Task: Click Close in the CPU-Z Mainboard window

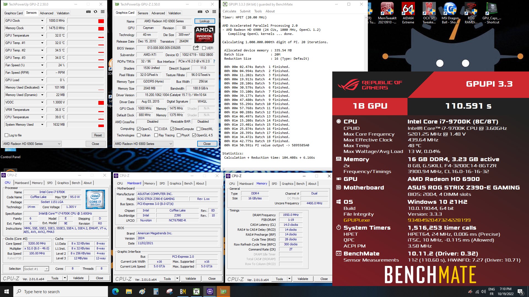Action: [212, 279]
